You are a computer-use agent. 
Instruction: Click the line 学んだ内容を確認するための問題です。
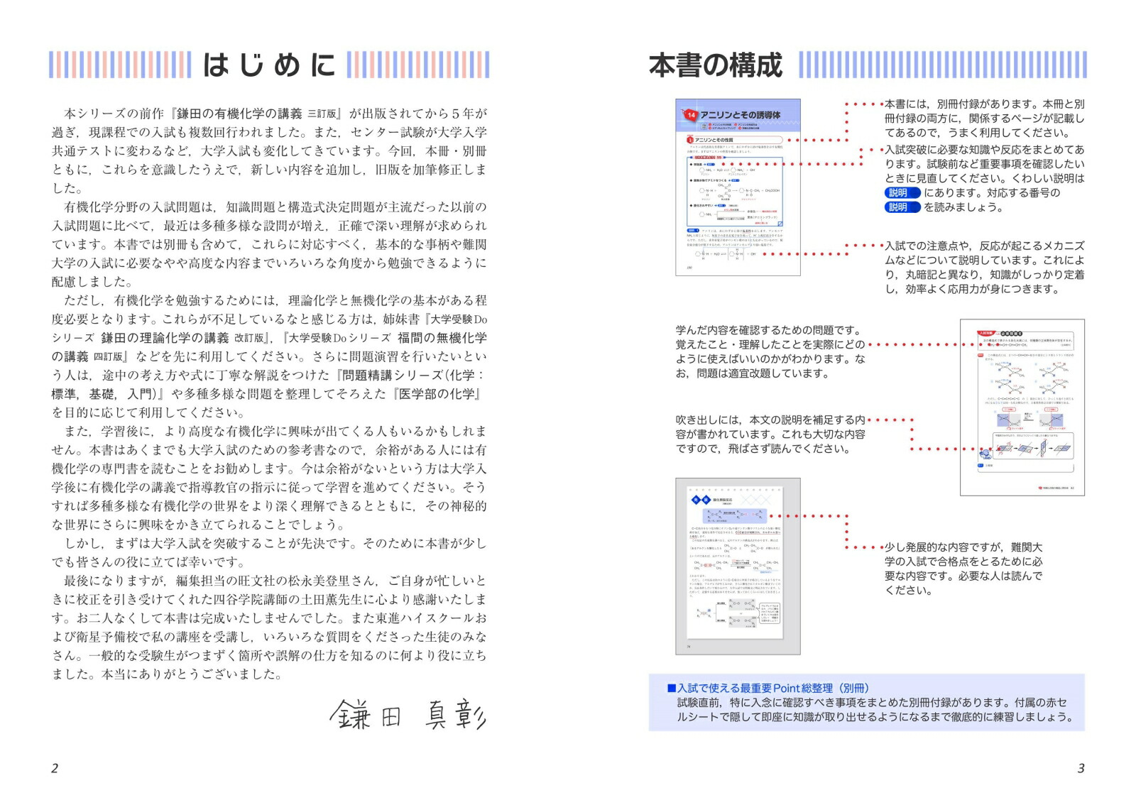pyautogui.click(x=768, y=330)
